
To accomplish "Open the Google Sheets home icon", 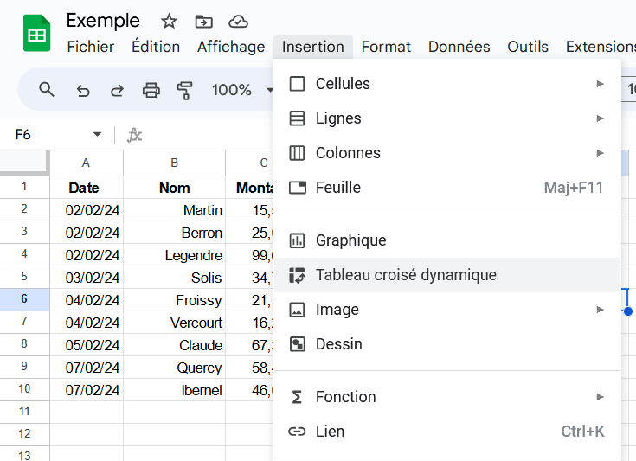I will 37,33.
